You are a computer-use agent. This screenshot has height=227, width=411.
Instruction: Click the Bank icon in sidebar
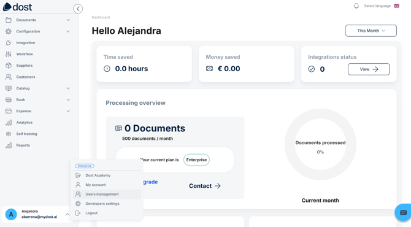pyautogui.click(x=9, y=99)
